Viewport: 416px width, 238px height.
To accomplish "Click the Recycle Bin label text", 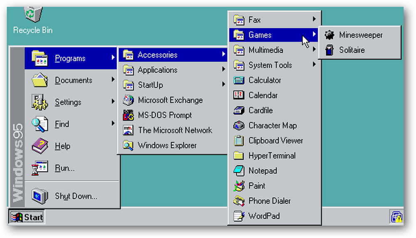I will point(33,30).
